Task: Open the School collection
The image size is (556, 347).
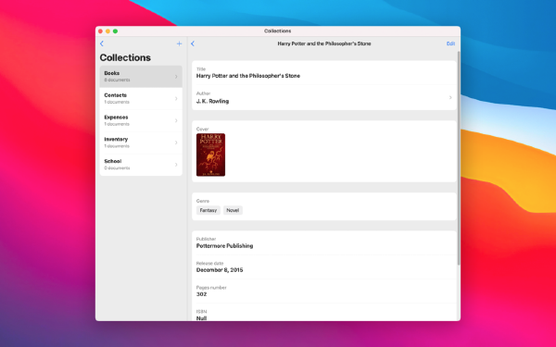Action: pyautogui.click(x=141, y=165)
